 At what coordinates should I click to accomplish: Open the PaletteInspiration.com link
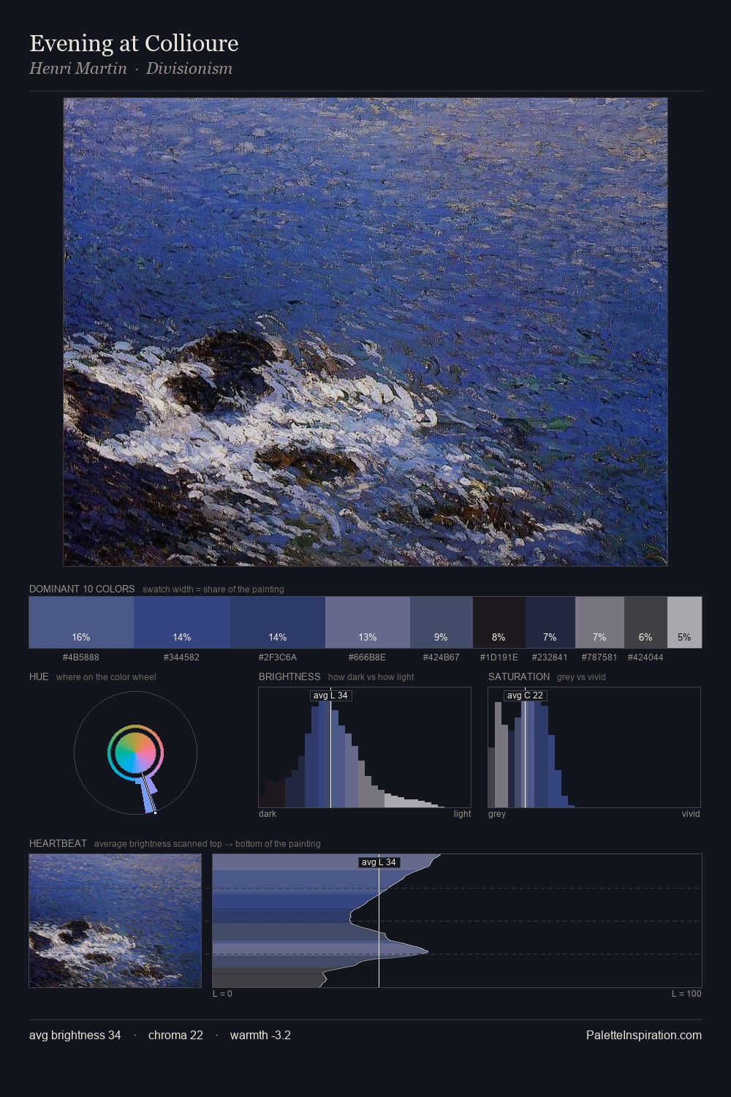[x=644, y=1036]
